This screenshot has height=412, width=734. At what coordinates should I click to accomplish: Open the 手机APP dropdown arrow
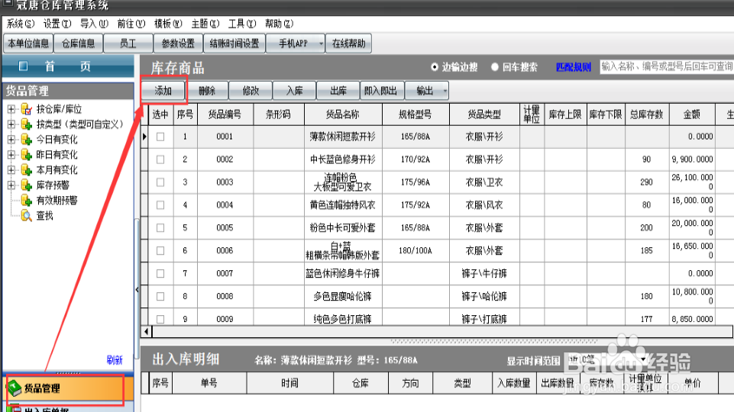tap(321, 43)
